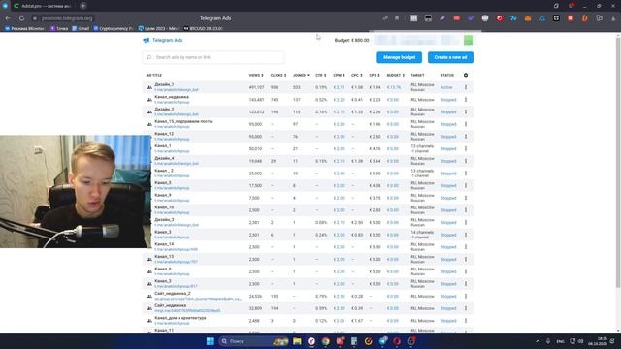This screenshot has width=621, height=349.
Task: Open the BTCUSD bookmark
Action: click(204, 28)
